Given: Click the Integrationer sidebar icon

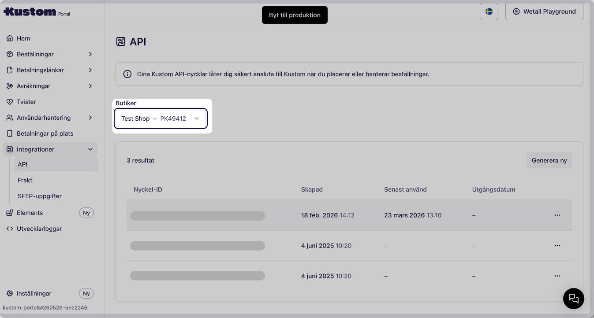Looking at the screenshot, I should coord(10,149).
